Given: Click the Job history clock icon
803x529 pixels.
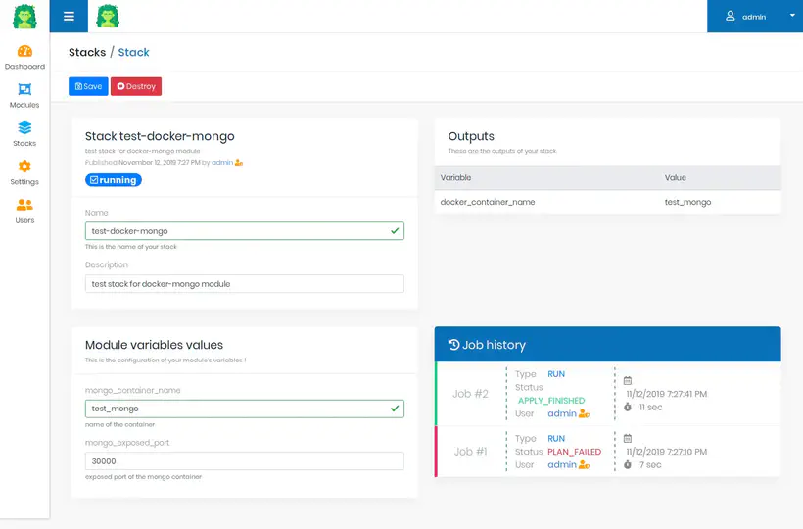Looking at the screenshot, I should pyautogui.click(x=453, y=345).
